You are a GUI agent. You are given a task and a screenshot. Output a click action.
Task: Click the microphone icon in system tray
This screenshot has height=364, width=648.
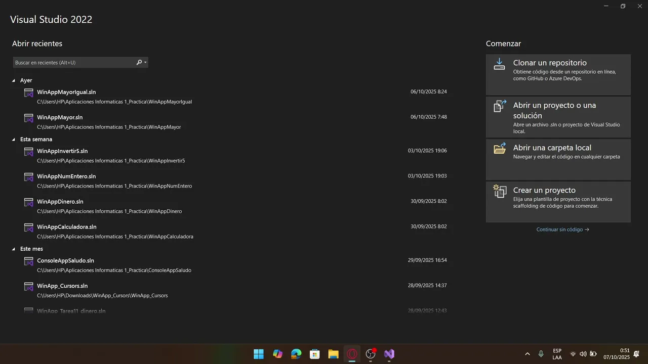(x=541, y=354)
